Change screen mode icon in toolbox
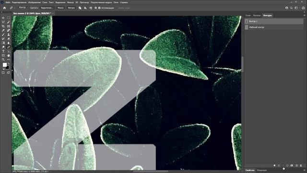The image size is (307, 173). coord(9,73)
